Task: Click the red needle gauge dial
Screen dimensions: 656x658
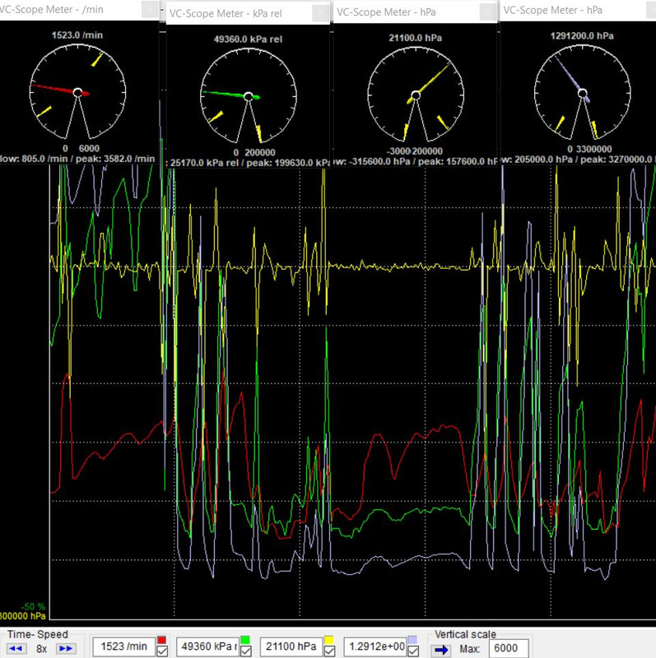Action: (77, 92)
